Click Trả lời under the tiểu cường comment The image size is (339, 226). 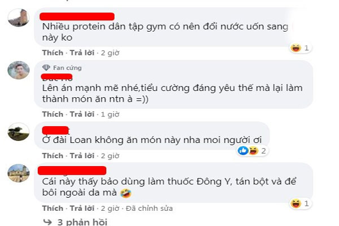point(82,114)
